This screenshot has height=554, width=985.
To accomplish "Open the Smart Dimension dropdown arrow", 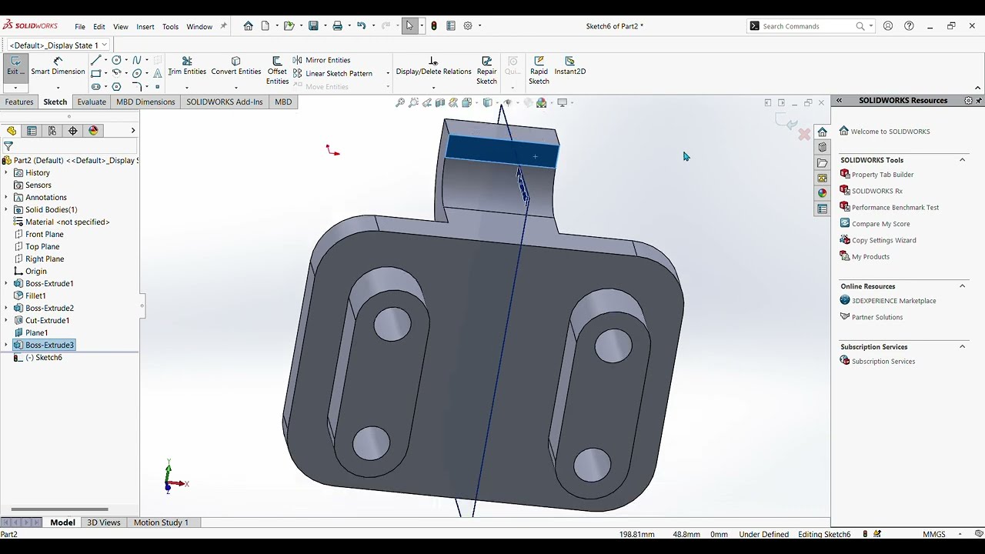I will click(x=58, y=87).
